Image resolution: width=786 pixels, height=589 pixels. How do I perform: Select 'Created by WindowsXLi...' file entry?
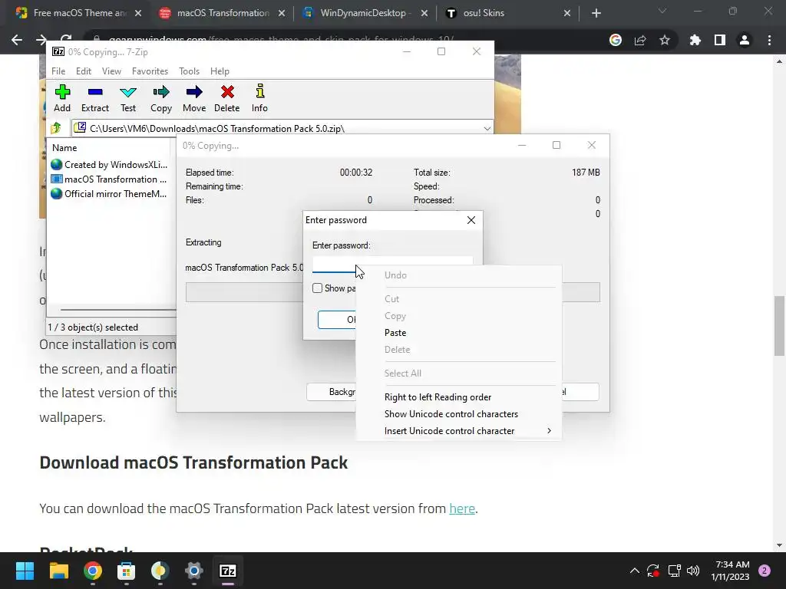pos(109,165)
